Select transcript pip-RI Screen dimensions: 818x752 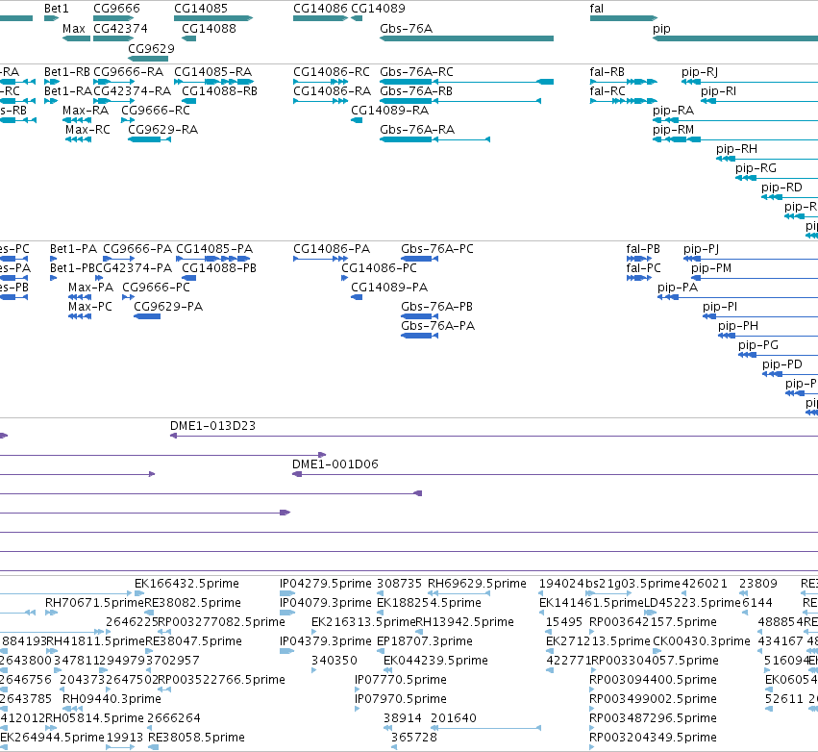tap(718, 91)
